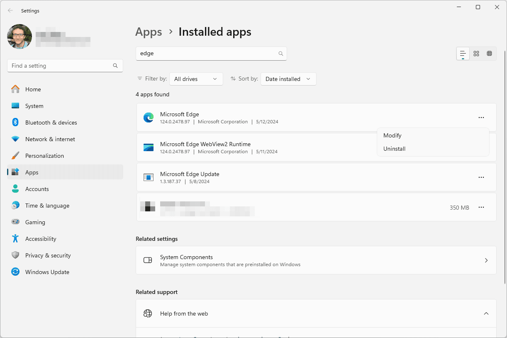Image resolution: width=507 pixels, height=338 pixels.
Task: Open more options for Microsoft Edge
Action: coord(481,118)
